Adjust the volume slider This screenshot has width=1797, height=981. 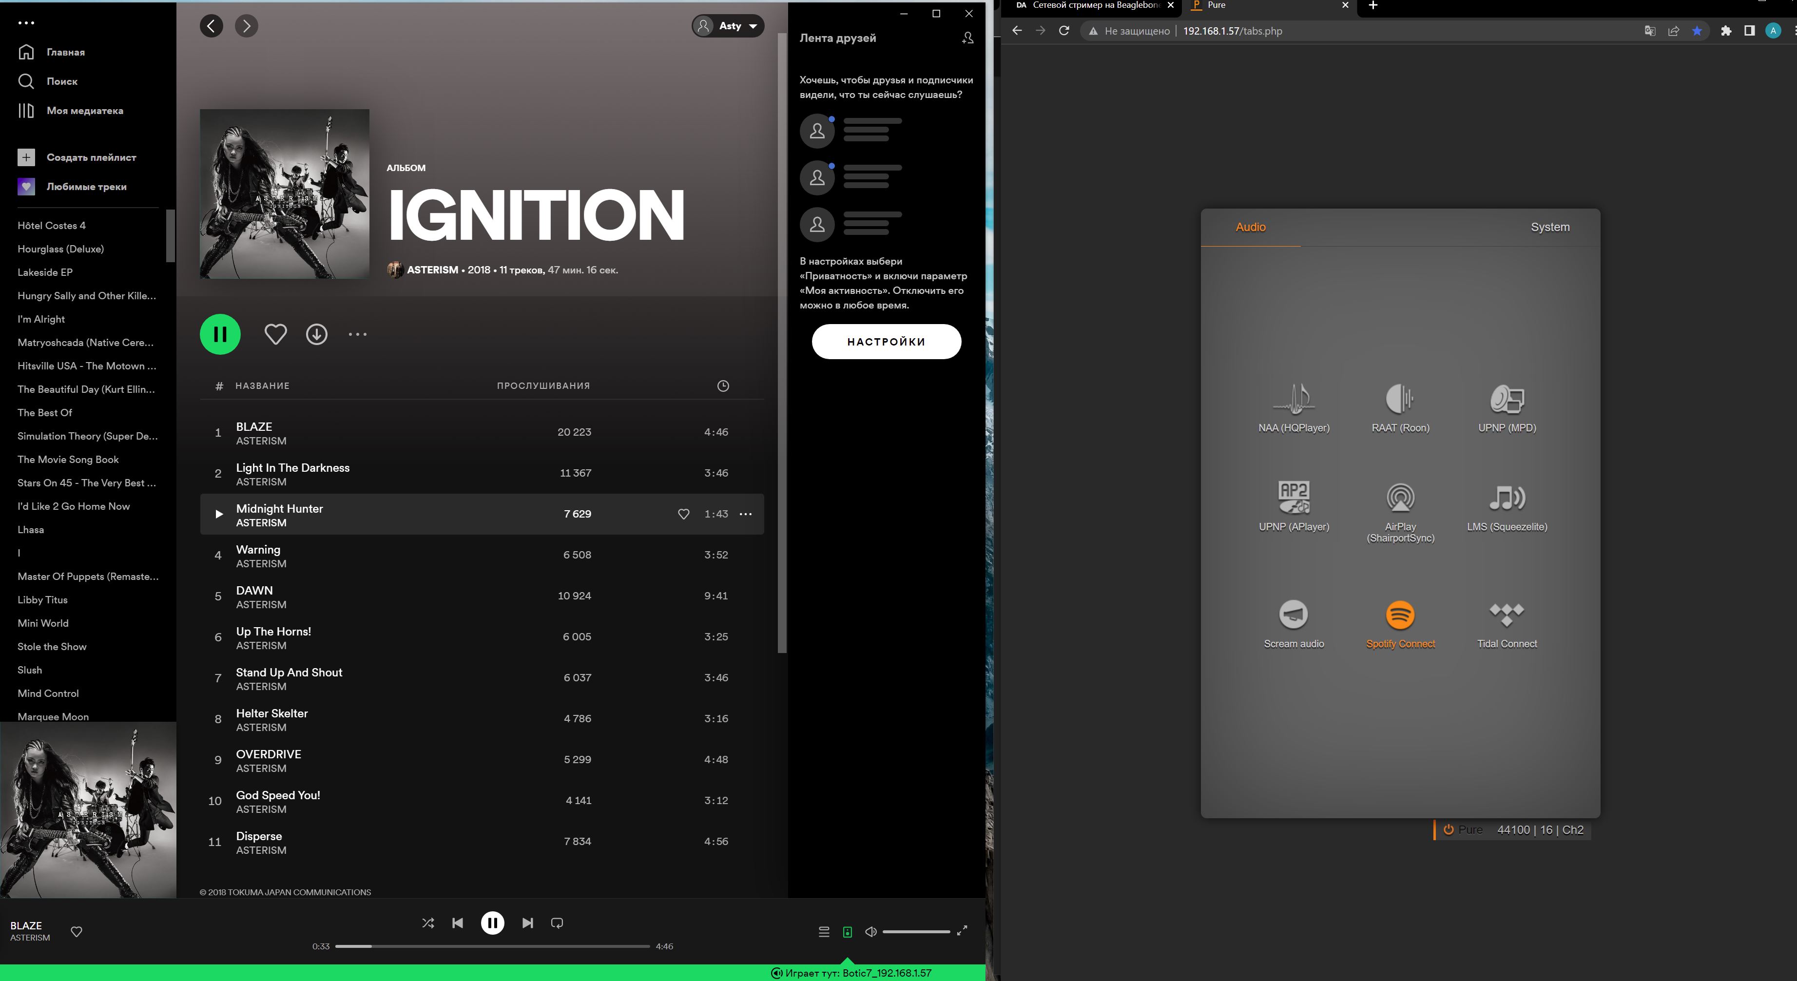[x=915, y=931]
